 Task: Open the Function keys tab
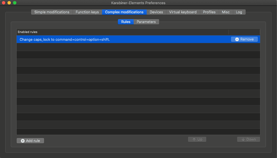[87, 12]
